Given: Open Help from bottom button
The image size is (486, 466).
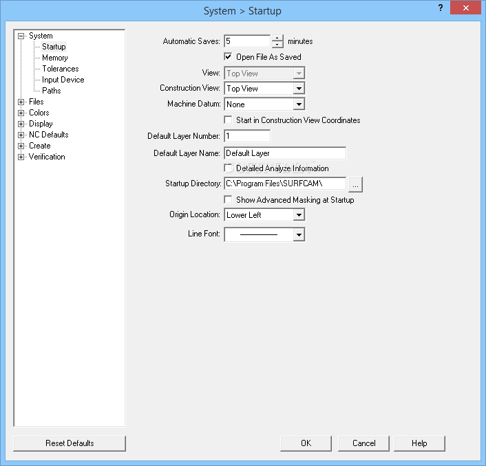Looking at the screenshot, I should coord(419,443).
